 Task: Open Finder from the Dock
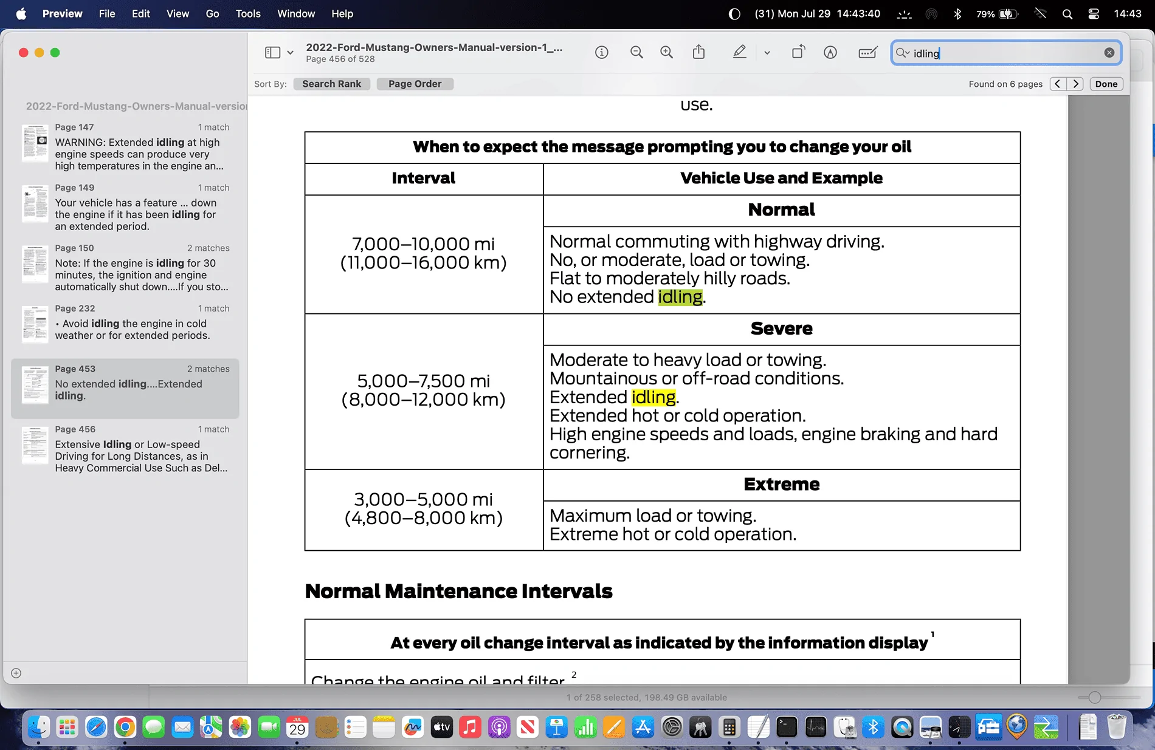(x=39, y=726)
